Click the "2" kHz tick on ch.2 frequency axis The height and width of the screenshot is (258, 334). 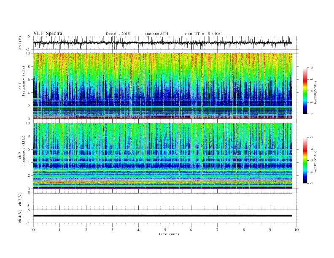pos(30,176)
